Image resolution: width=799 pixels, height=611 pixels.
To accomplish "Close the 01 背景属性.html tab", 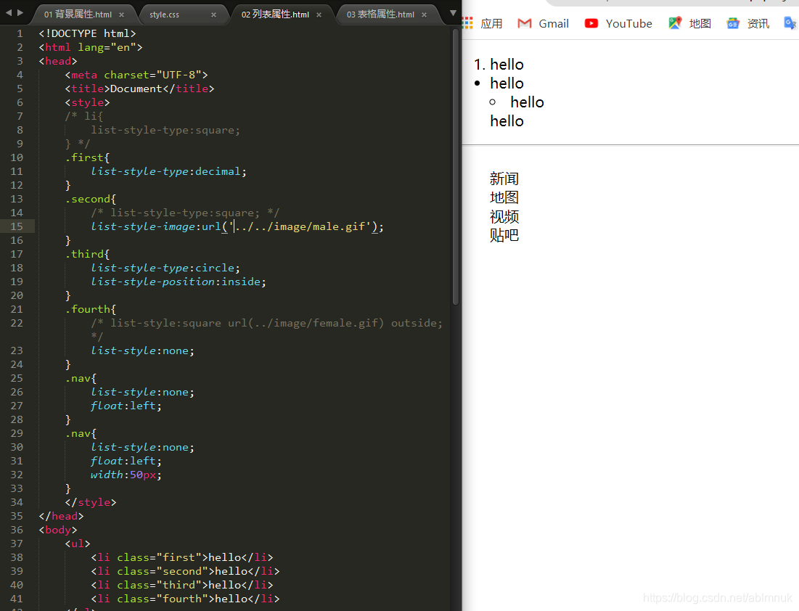I will 121,15.
